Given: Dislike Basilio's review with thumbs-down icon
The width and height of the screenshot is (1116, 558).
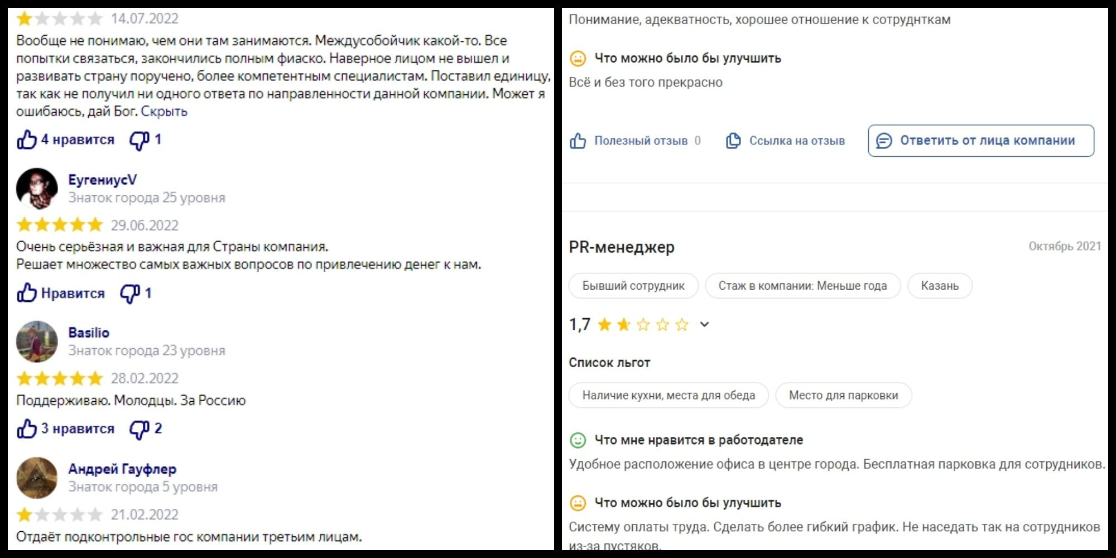Looking at the screenshot, I should coord(139,429).
